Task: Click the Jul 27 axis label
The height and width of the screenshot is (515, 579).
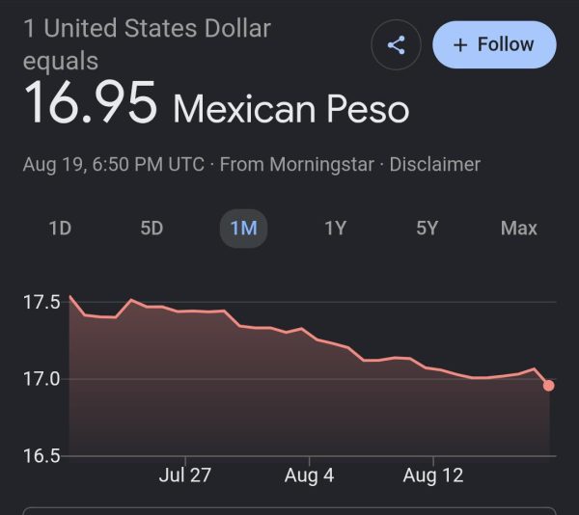Action: tap(185, 475)
